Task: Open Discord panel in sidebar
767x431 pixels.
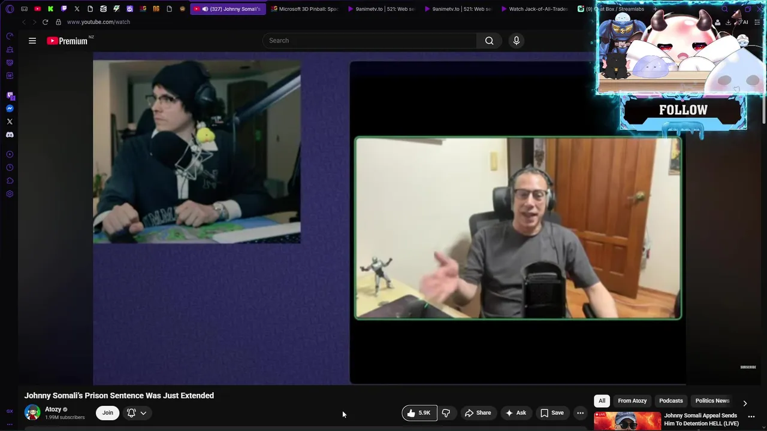Action: click(10, 135)
